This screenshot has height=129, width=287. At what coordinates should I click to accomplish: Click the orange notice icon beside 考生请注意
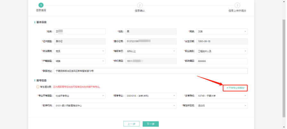[38, 87]
